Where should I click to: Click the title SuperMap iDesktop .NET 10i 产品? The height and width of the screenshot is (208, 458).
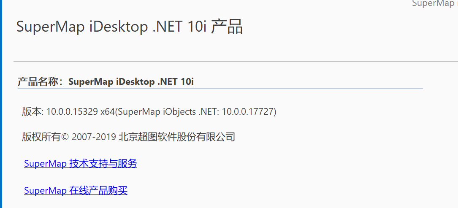coord(130,27)
